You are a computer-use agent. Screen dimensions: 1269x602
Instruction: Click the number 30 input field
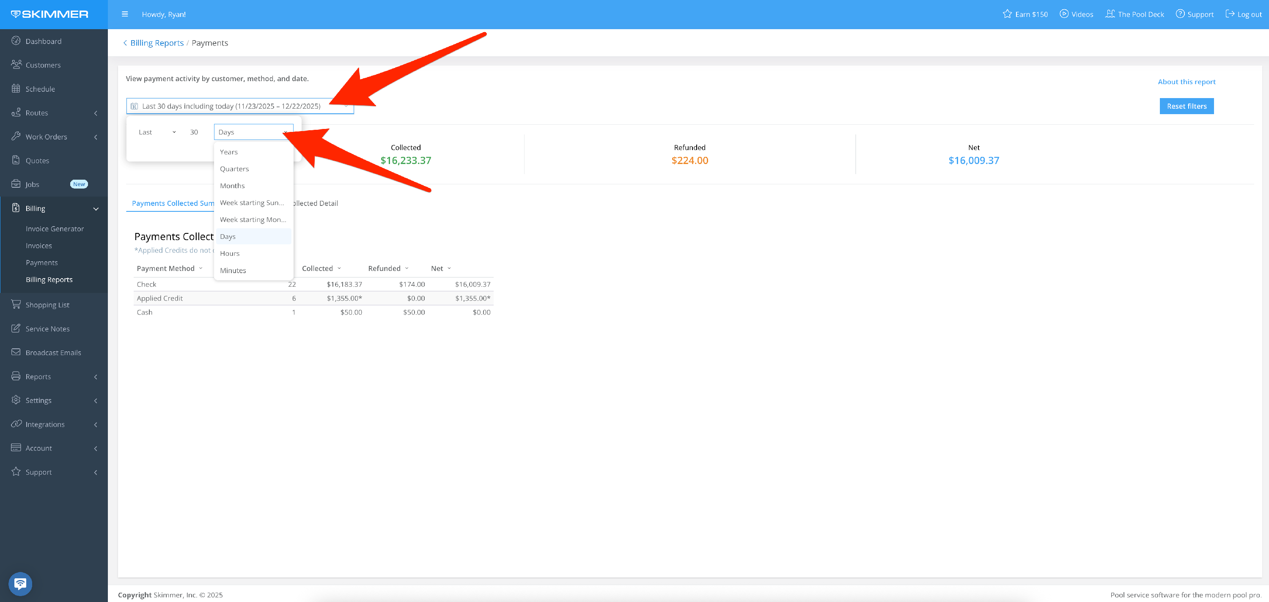click(x=194, y=132)
